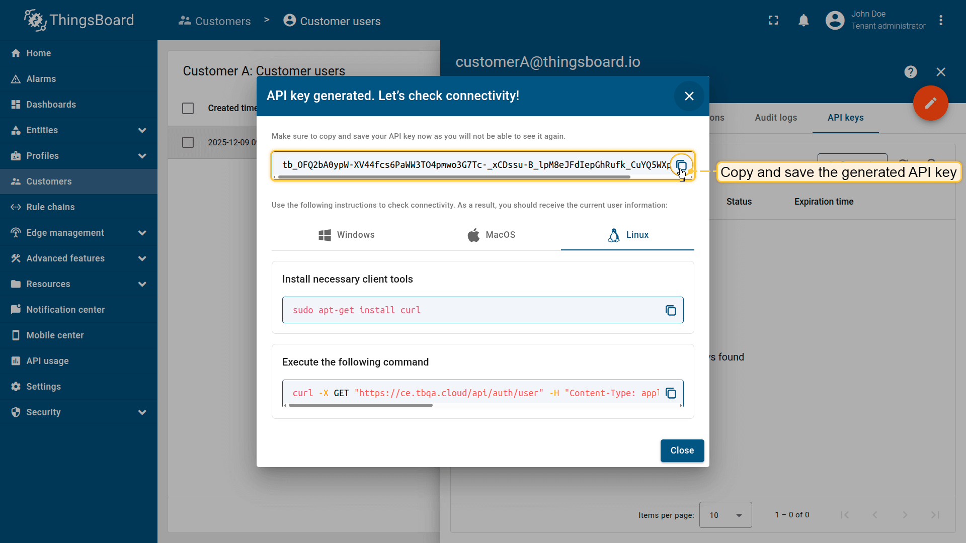Click the orange edit pencil button
Image resolution: width=966 pixels, height=543 pixels.
(x=930, y=103)
